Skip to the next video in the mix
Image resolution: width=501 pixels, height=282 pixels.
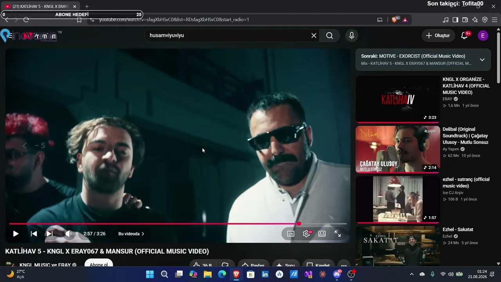pos(49,234)
